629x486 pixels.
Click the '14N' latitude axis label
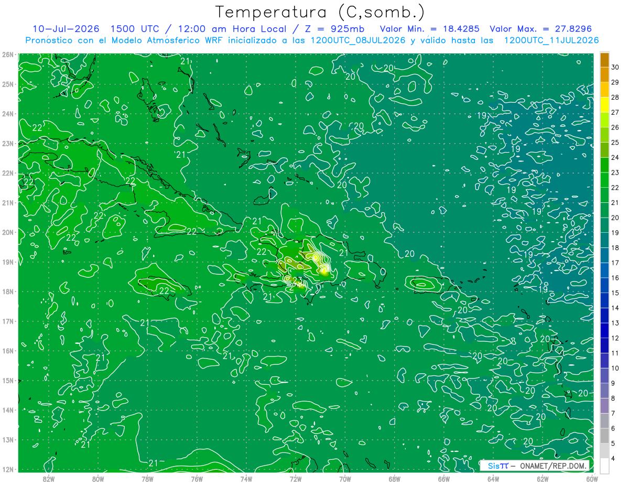pyautogui.click(x=7, y=410)
